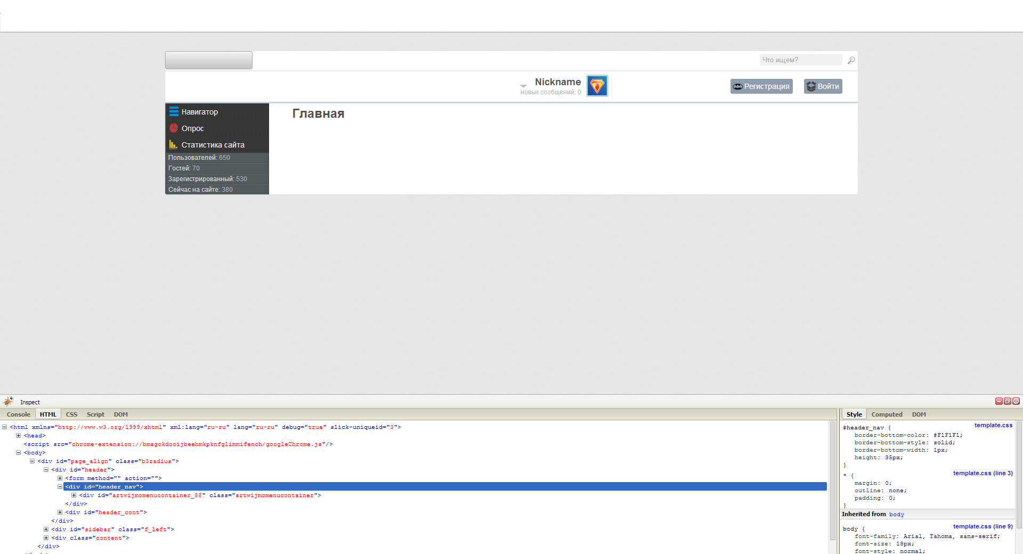
Task: Click the Nickname user name text
Action: tap(558, 82)
